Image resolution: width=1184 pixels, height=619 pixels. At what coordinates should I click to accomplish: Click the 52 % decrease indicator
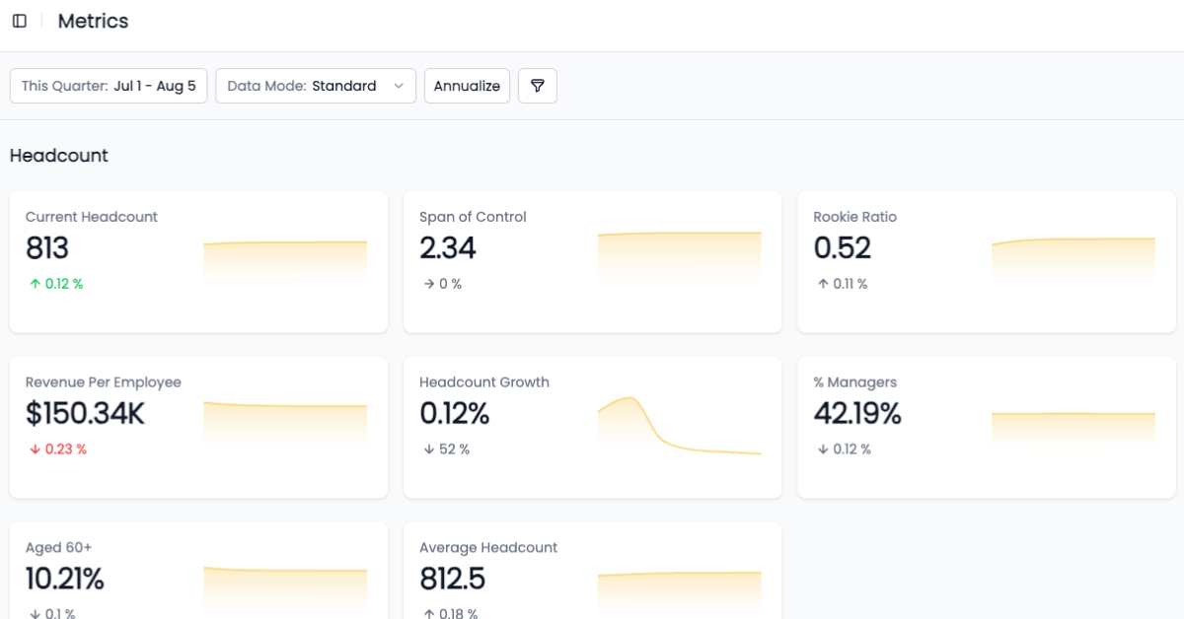point(447,449)
